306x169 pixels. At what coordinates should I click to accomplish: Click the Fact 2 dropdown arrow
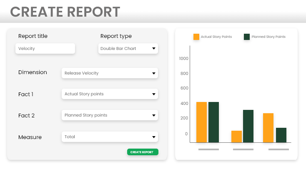[x=153, y=115]
